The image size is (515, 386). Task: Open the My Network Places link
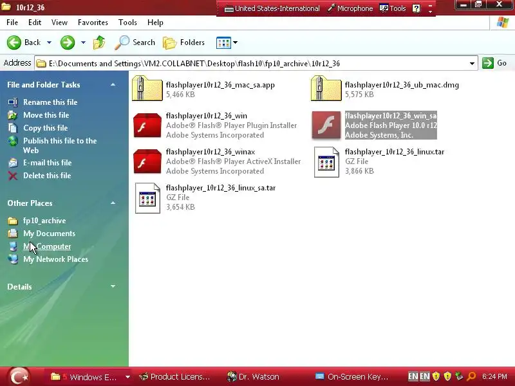pos(55,259)
